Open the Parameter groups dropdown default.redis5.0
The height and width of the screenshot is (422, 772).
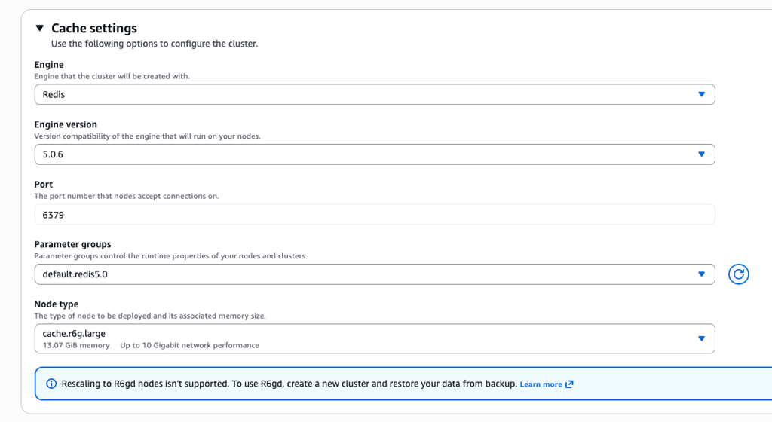[375, 274]
